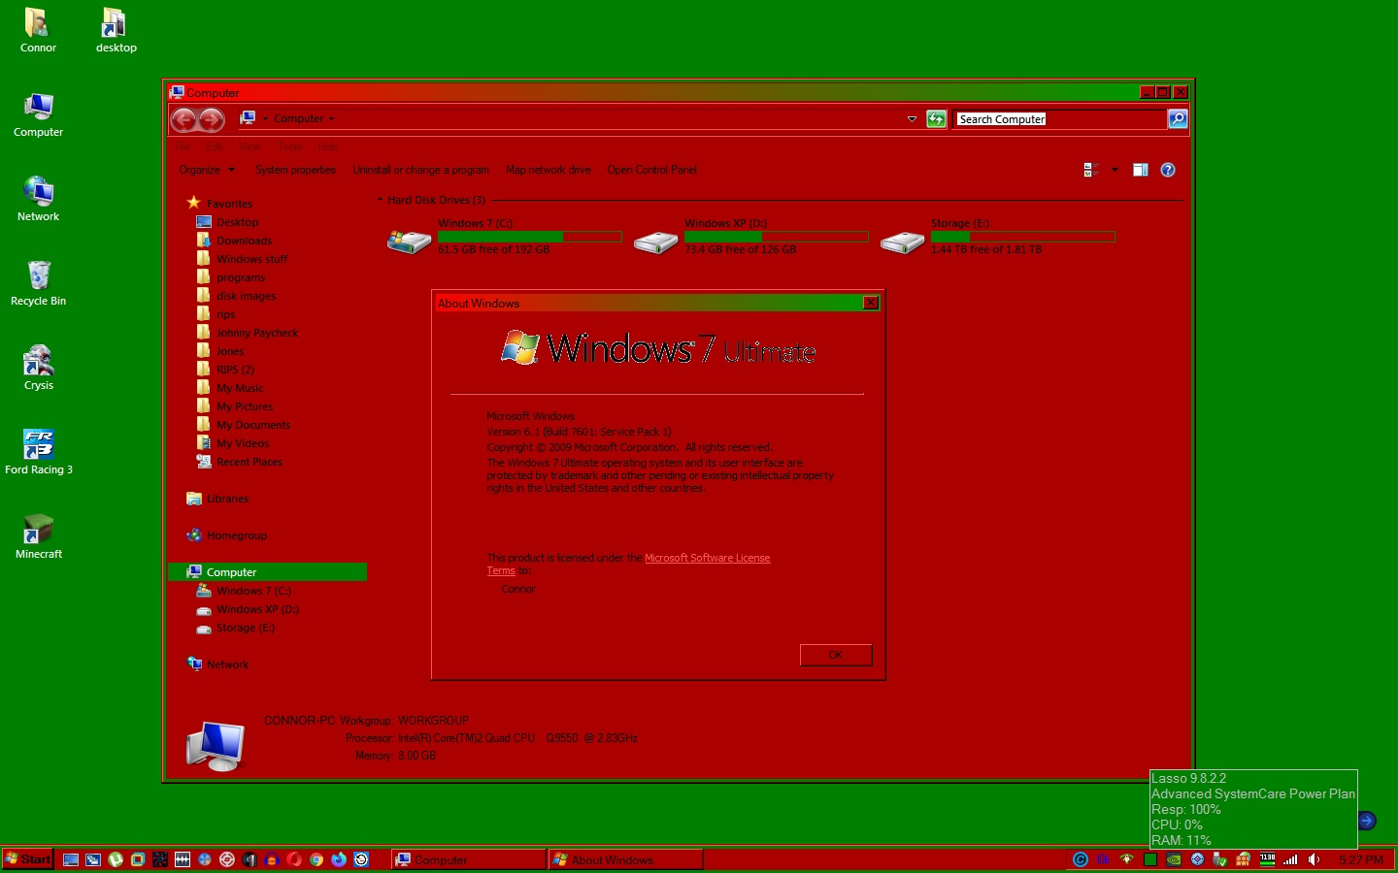Image resolution: width=1398 pixels, height=873 pixels.
Task: Select disk images folder in sidebar
Action: [x=246, y=296]
